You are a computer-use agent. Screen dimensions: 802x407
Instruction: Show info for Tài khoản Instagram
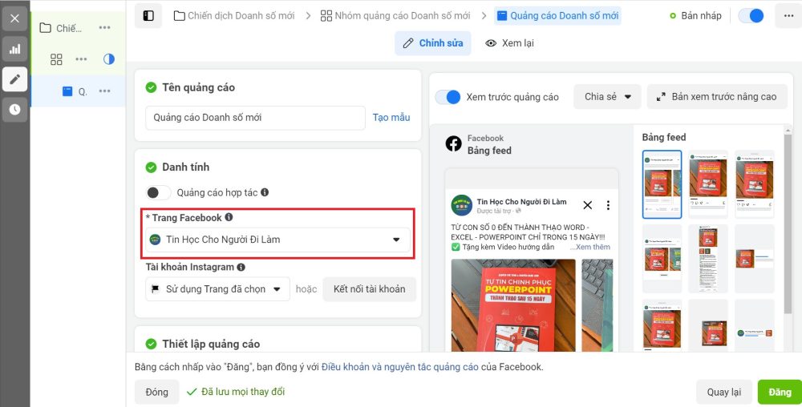pyautogui.click(x=241, y=267)
